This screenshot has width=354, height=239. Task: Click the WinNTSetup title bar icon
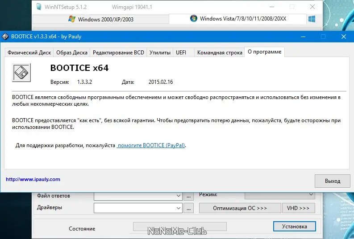tap(39, 7)
